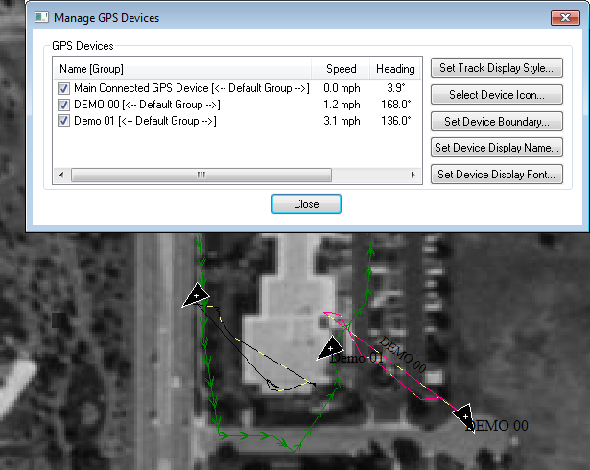Disable the Demo 01 device checkbox
Screen dimensions: 590x470
coord(64,121)
